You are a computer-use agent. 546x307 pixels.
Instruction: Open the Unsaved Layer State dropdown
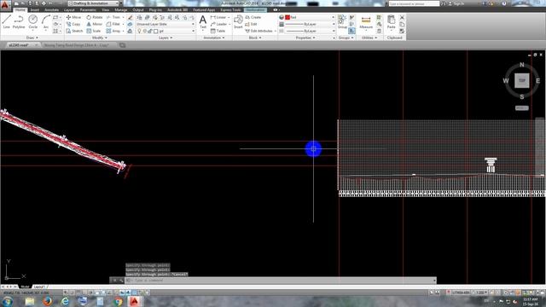point(166,24)
